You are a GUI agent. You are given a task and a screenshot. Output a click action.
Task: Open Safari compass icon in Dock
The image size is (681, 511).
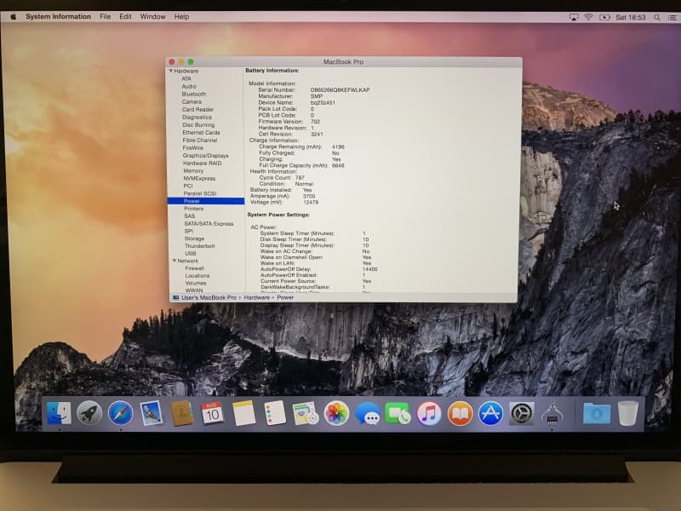click(x=120, y=413)
